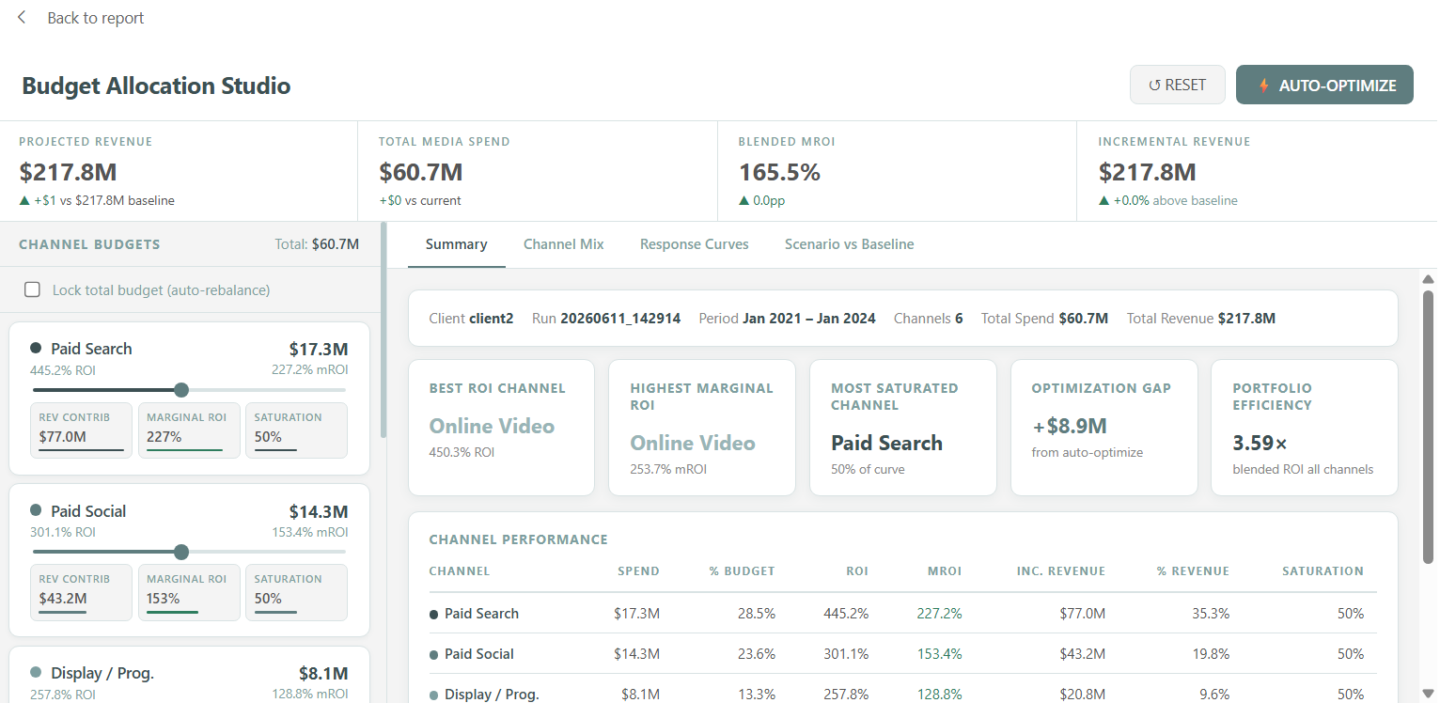The height and width of the screenshot is (703, 1440).
Task: Click the % REVENUE column header
Action: click(x=1193, y=571)
